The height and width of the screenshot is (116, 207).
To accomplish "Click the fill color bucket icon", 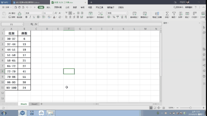I will coord(49,17).
